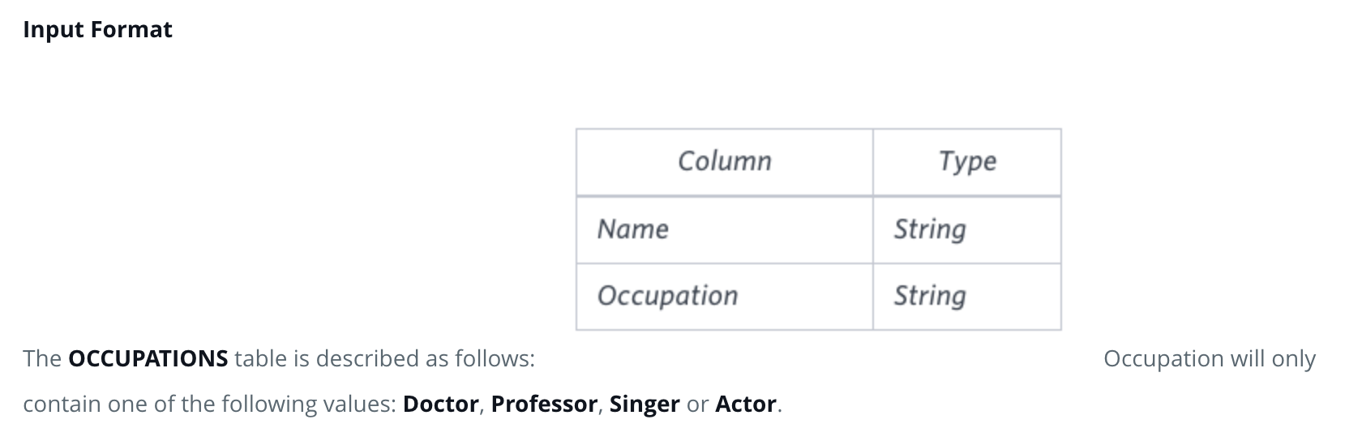Screen dimensions: 1362x441
Task: Click the bold word Actor
Action: tap(746, 404)
